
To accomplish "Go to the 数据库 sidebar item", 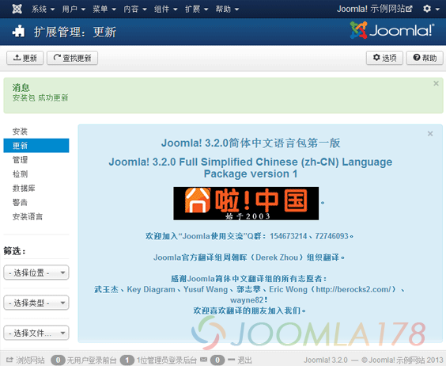I will click(24, 188).
